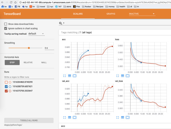Switch to the SCALARS tab

tap(78, 14)
